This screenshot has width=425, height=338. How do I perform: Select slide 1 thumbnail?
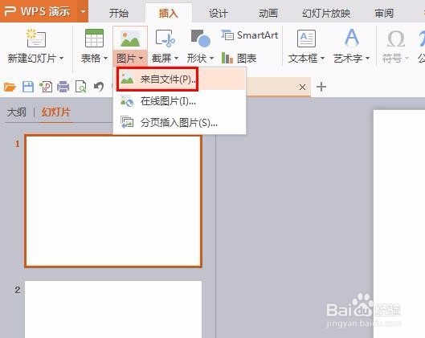(x=113, y=201)
